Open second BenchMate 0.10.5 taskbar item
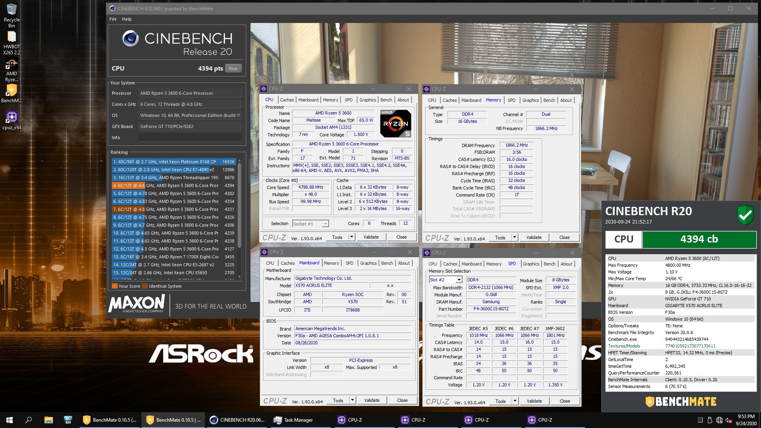The height and width of the screenshot is (428, 761). (173, 420)
